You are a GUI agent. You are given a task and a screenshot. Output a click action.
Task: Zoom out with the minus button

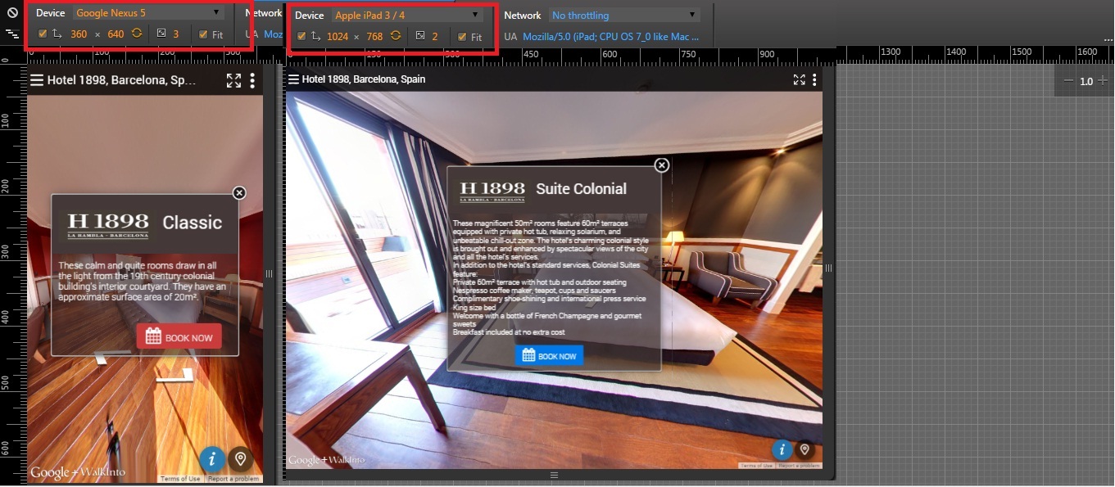(1068, 81)
